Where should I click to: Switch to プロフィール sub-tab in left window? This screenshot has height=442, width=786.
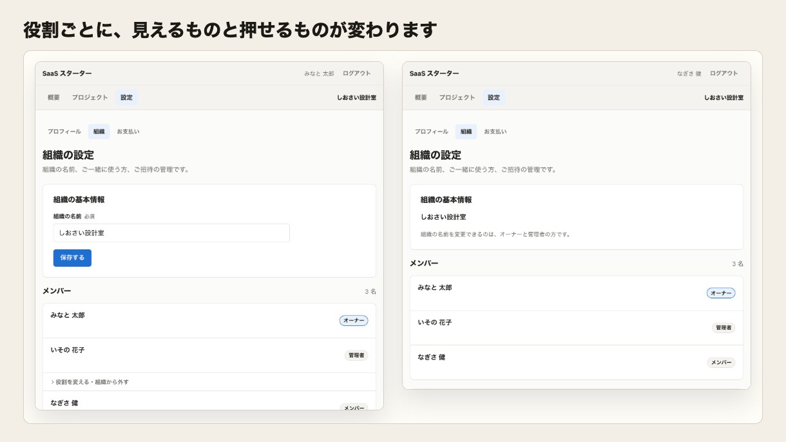click(64, 131)
